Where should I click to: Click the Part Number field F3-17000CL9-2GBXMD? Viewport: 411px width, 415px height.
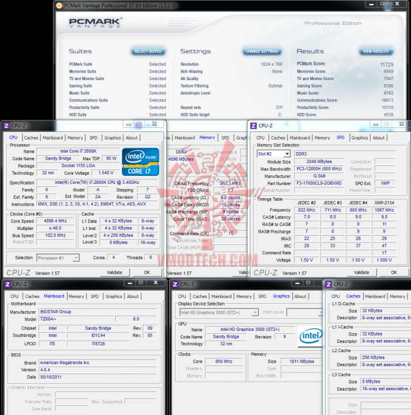tap(319, 183)
